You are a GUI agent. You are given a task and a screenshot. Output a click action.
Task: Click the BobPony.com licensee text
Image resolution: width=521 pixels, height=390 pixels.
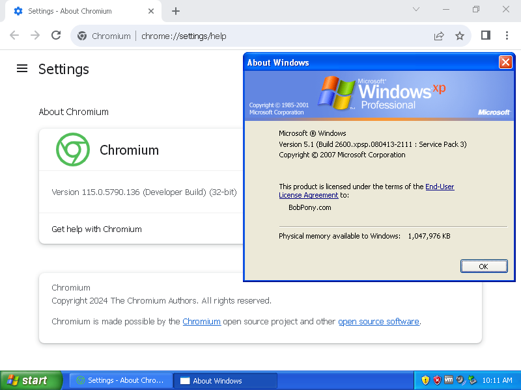pos(310,207)
